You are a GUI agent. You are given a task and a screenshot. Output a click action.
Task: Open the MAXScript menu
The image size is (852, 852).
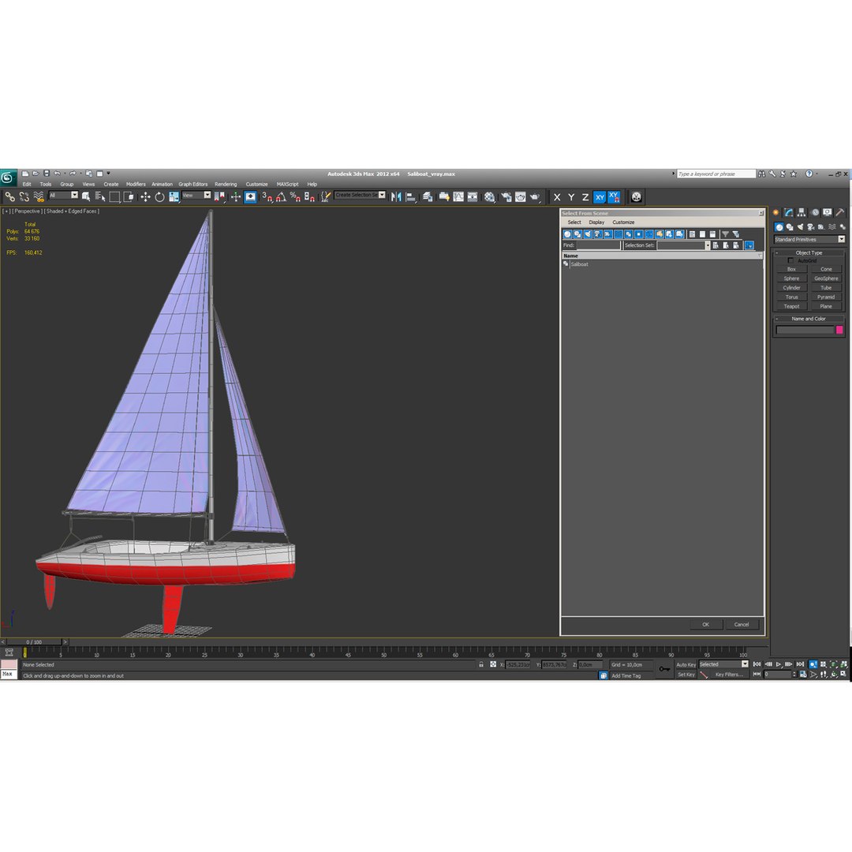[x=287, y=184]
